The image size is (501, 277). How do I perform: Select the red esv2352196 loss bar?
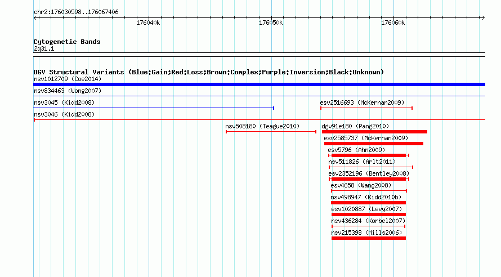tap(369, 179)
